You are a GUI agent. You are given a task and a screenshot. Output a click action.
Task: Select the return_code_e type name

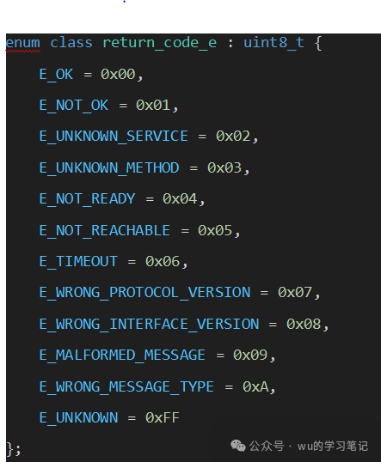(x=159, y=43)
